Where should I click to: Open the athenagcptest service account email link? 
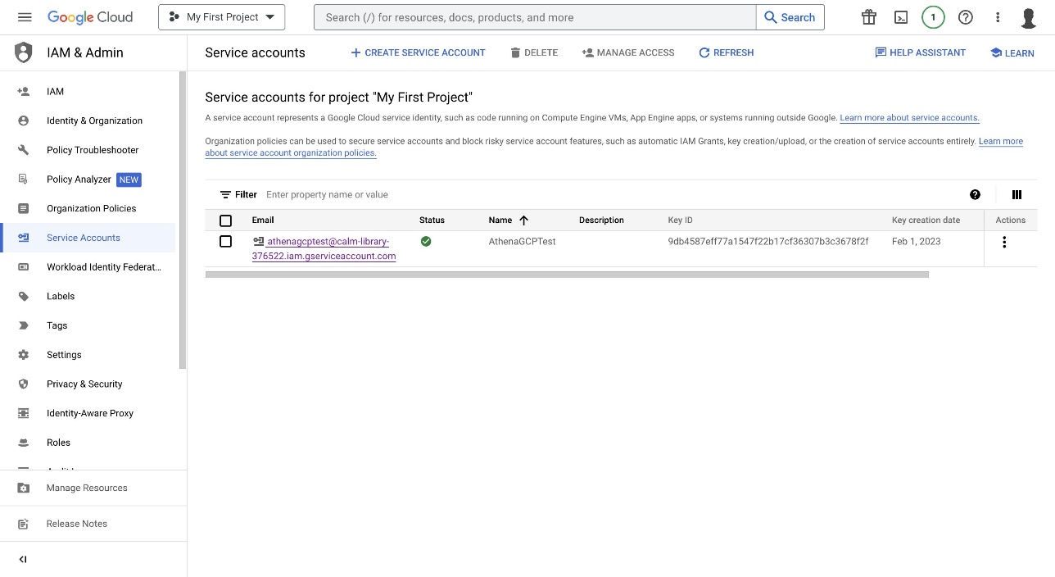click(x=324, y=248)
